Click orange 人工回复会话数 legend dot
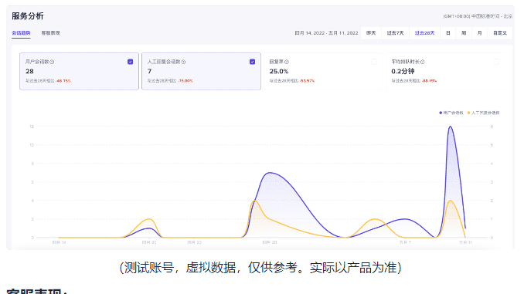This screenshot has width=524, height=294. click(x=469, y=113)
